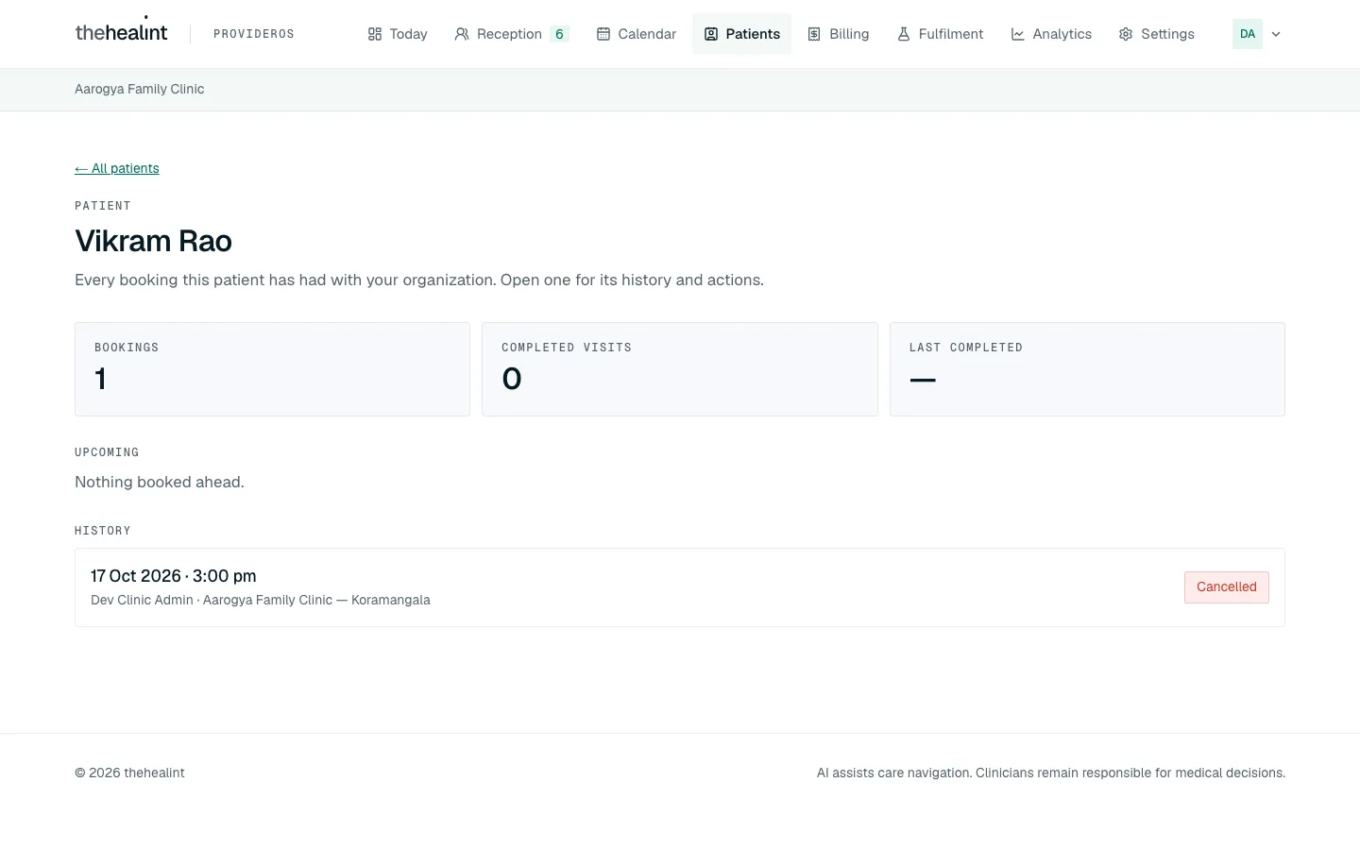This screenshot has height=850, width=1360.
Task: Click the Reception badge showing 6
Action: (x=559, y=34)
